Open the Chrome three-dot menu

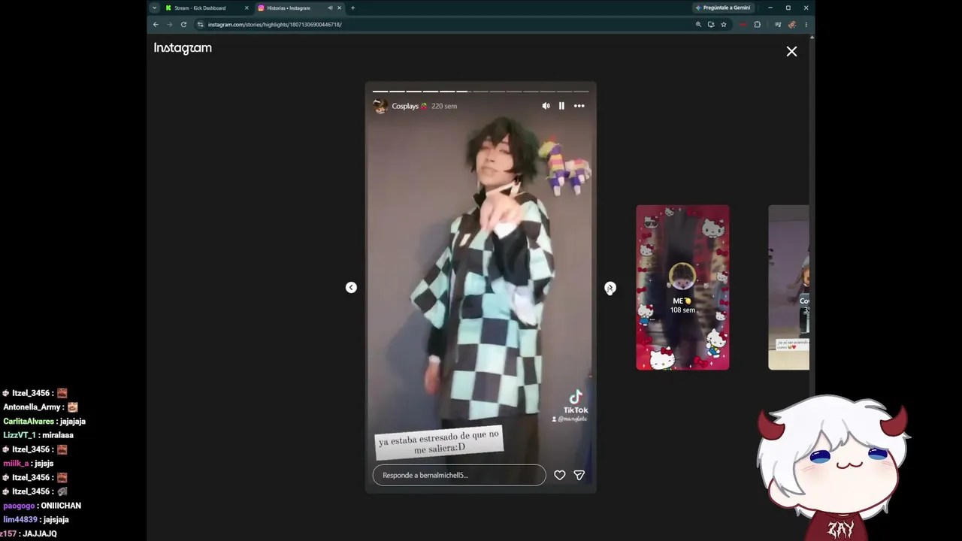click(806, 25)
